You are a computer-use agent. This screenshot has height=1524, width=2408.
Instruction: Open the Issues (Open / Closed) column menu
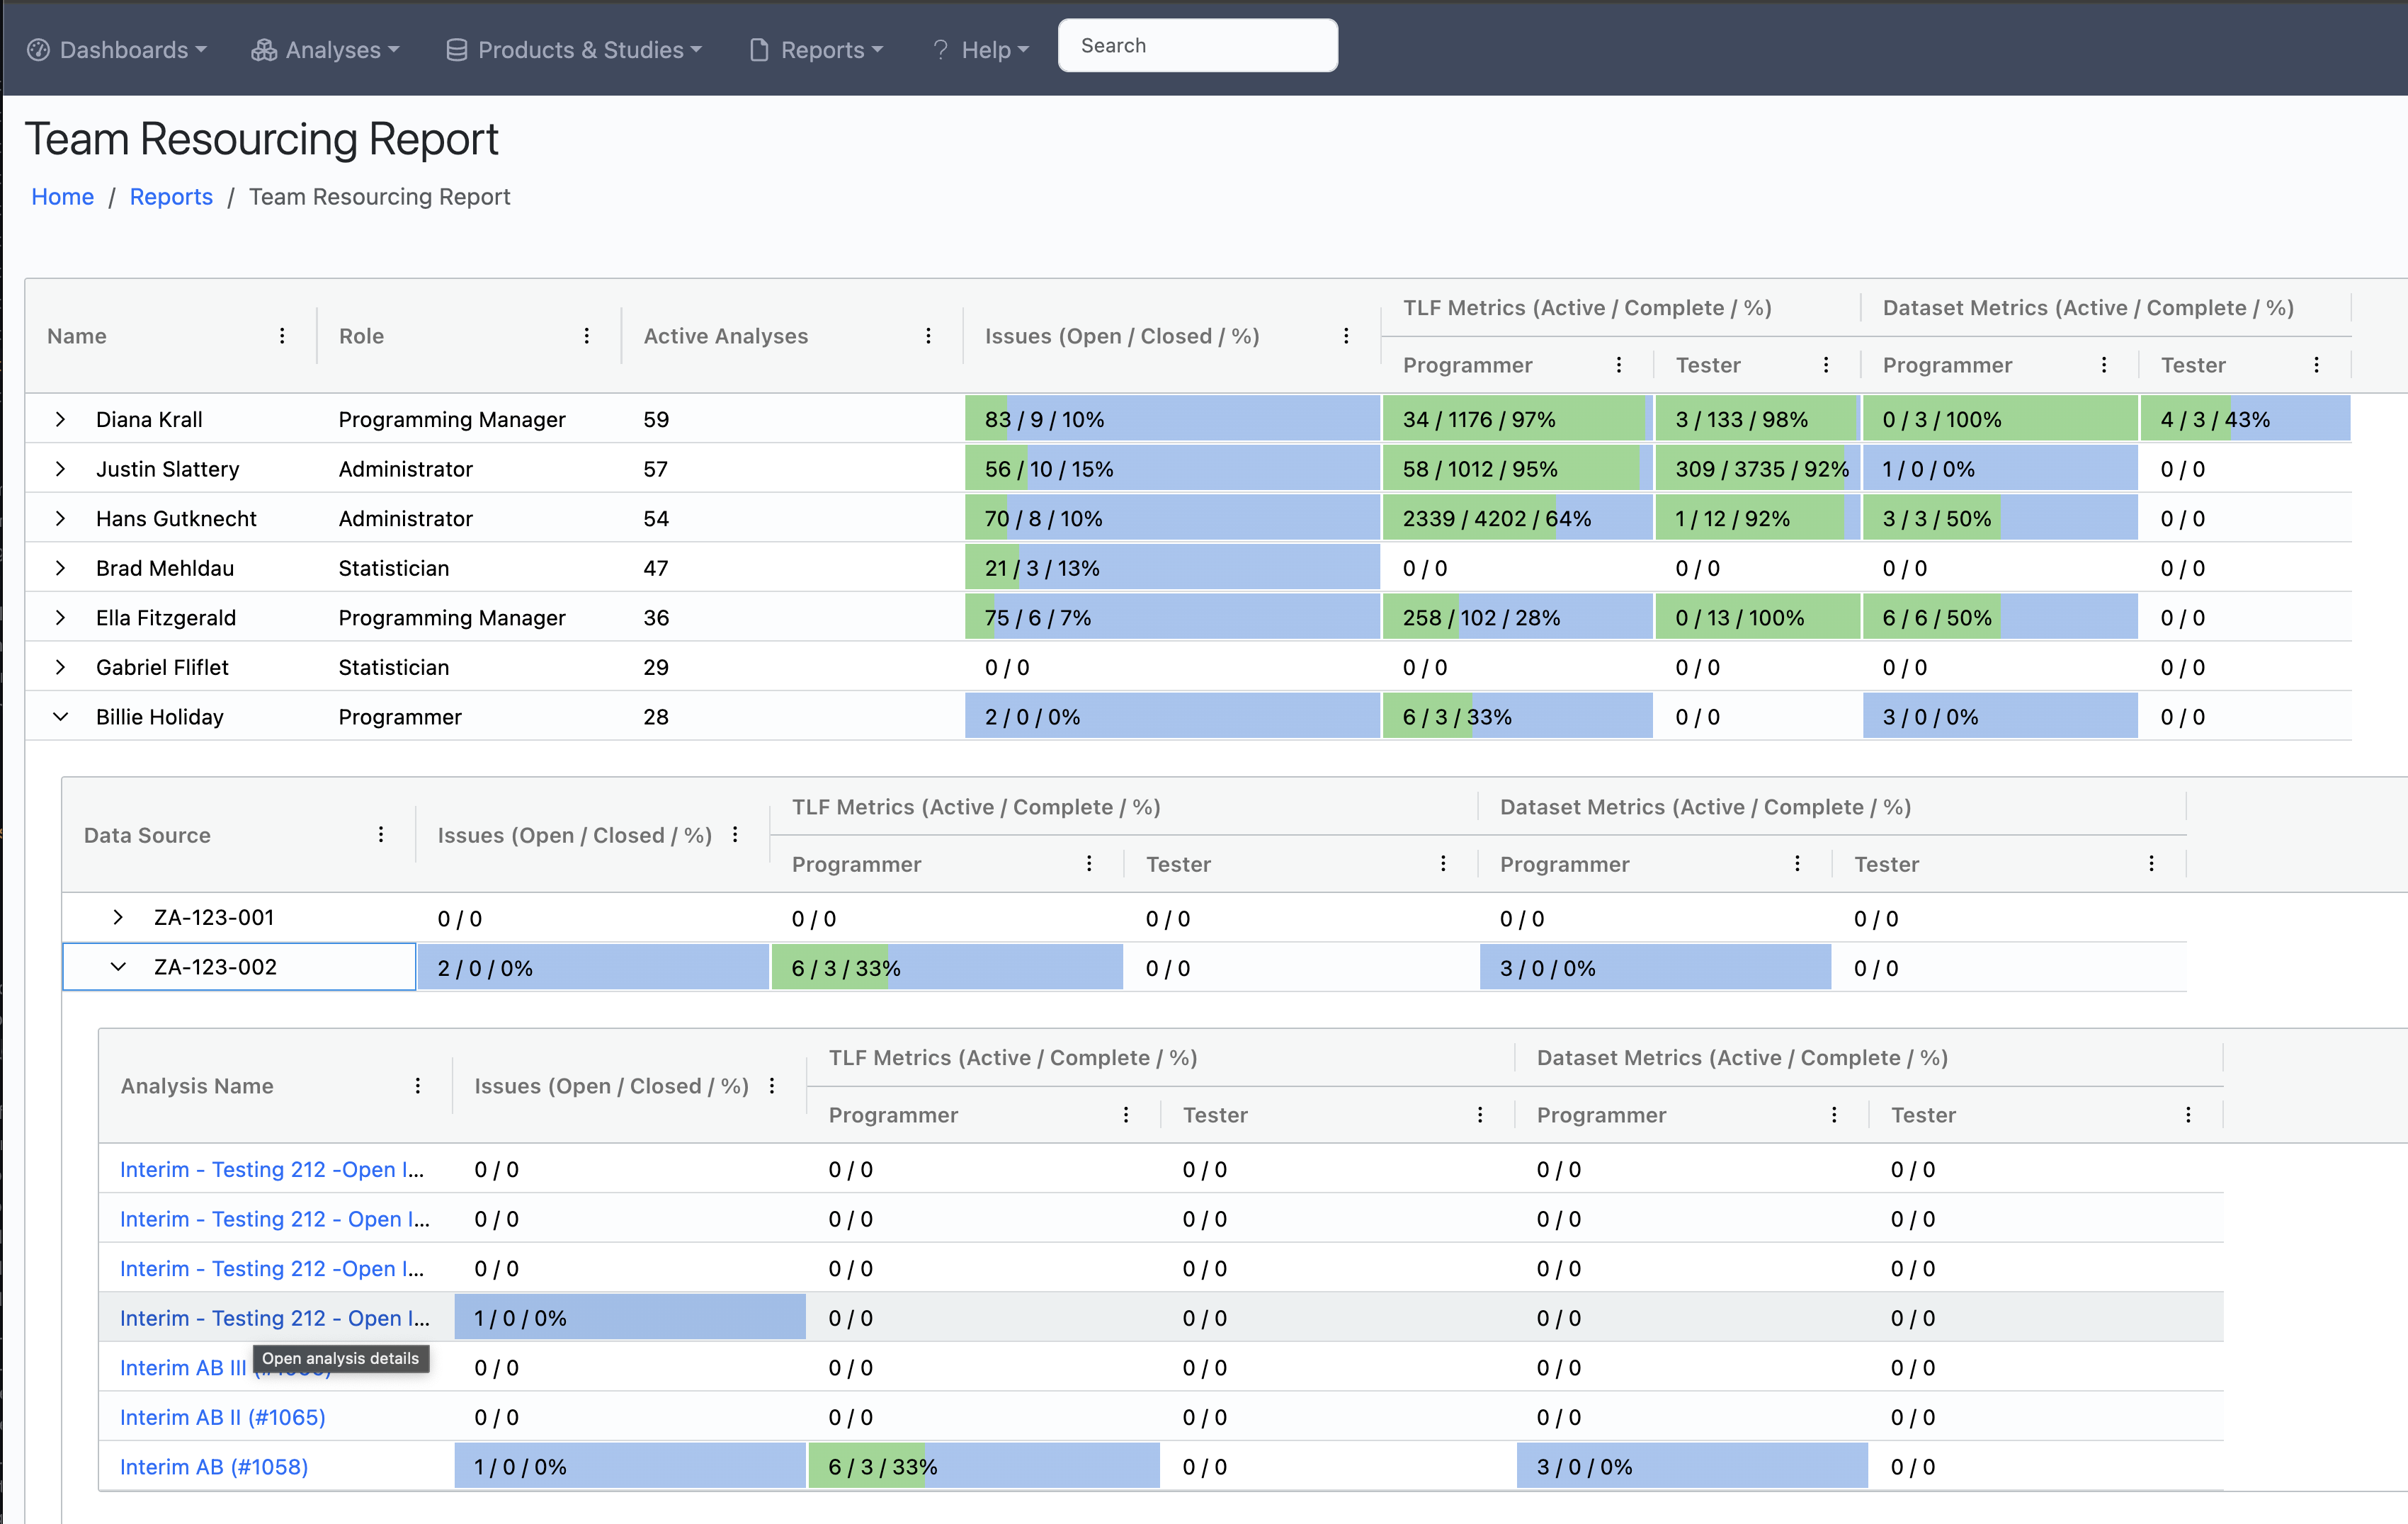click(x=1346, y=336)
